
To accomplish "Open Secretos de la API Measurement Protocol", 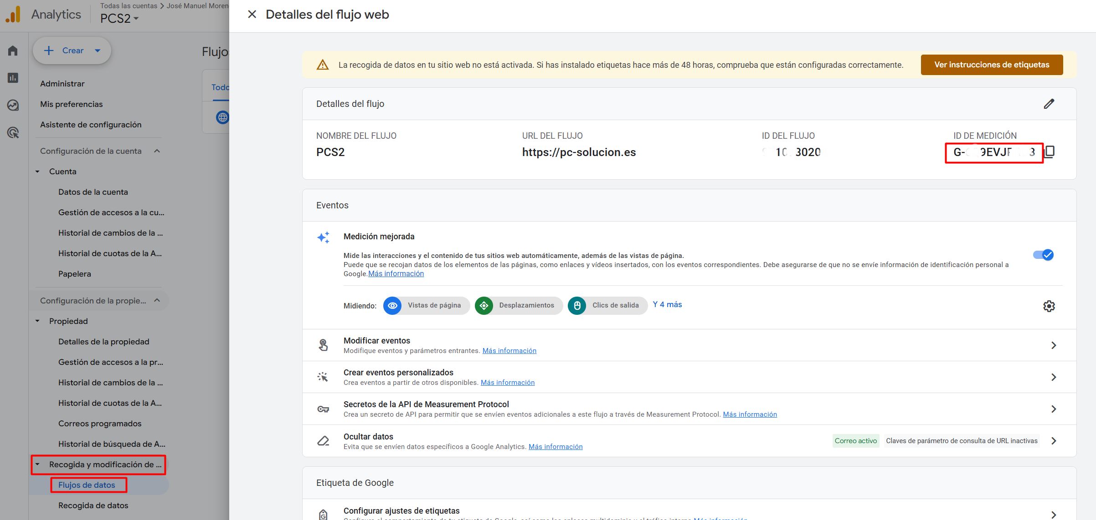I will point(689,409).
